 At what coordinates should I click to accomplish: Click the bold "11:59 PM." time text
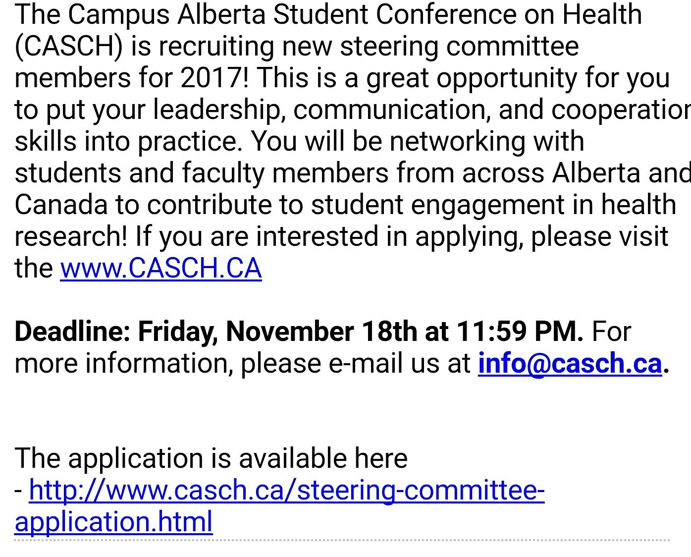point(520,332)
